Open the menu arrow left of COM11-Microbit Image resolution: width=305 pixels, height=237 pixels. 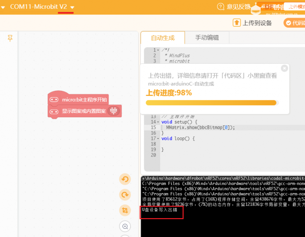pos(3,7)
